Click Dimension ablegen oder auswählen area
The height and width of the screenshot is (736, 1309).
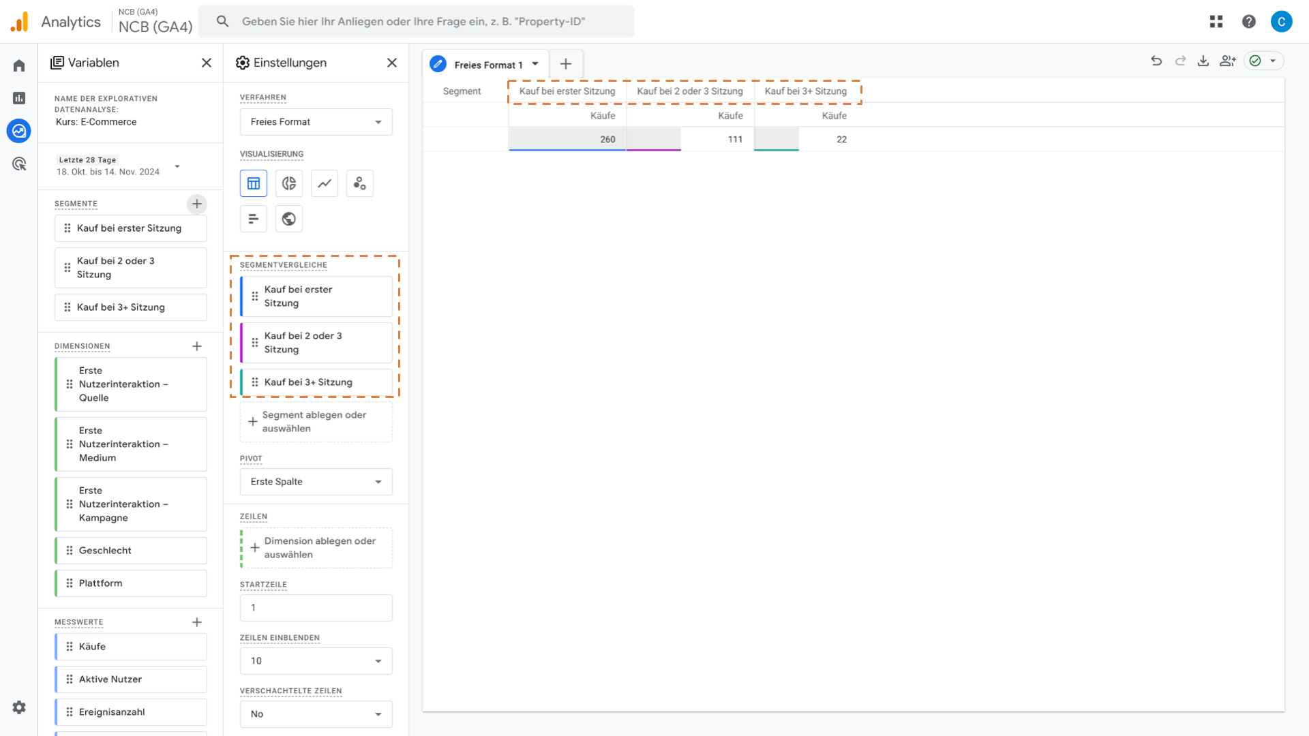pyautogui.click(x=317, y=548)
